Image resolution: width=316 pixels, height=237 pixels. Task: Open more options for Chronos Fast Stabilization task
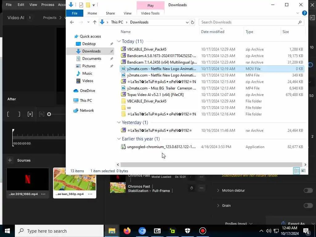201,188
